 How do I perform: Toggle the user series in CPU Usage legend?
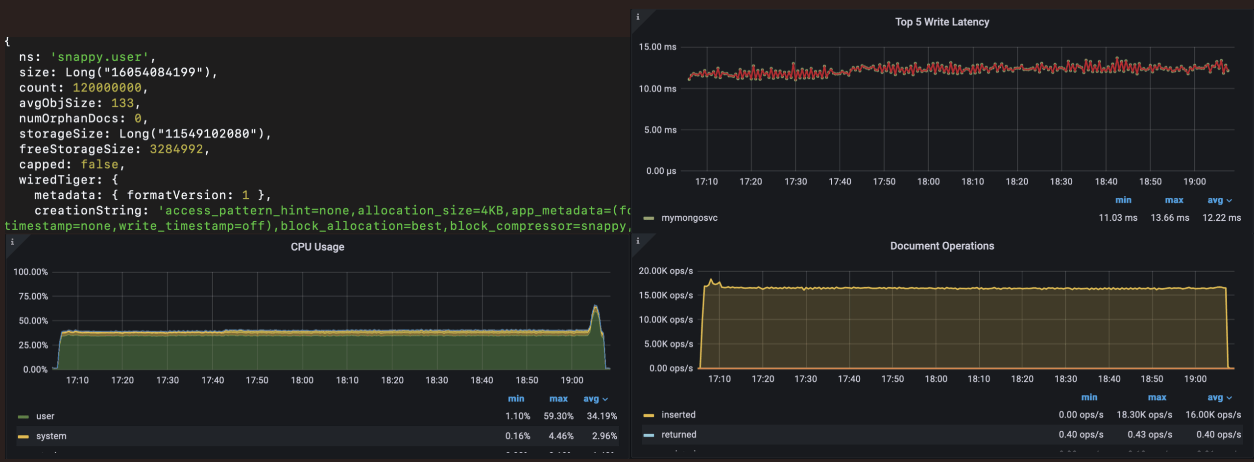[x=45, y=416]
